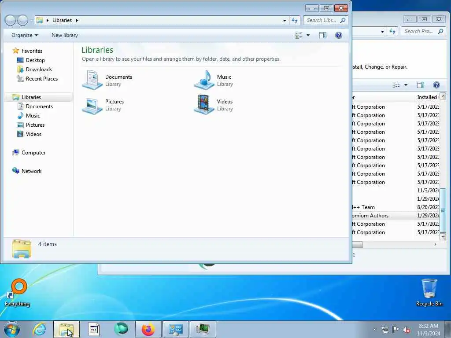Click search magnifier in Libraries window
The width and height of the screenshot is (451, 338).
[x=343, y=20]
